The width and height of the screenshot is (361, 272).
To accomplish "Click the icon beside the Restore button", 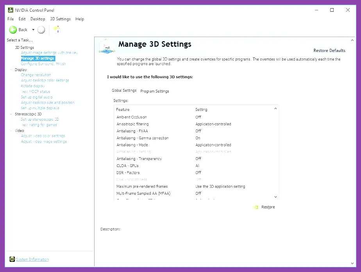I will [x=256, y=207].
